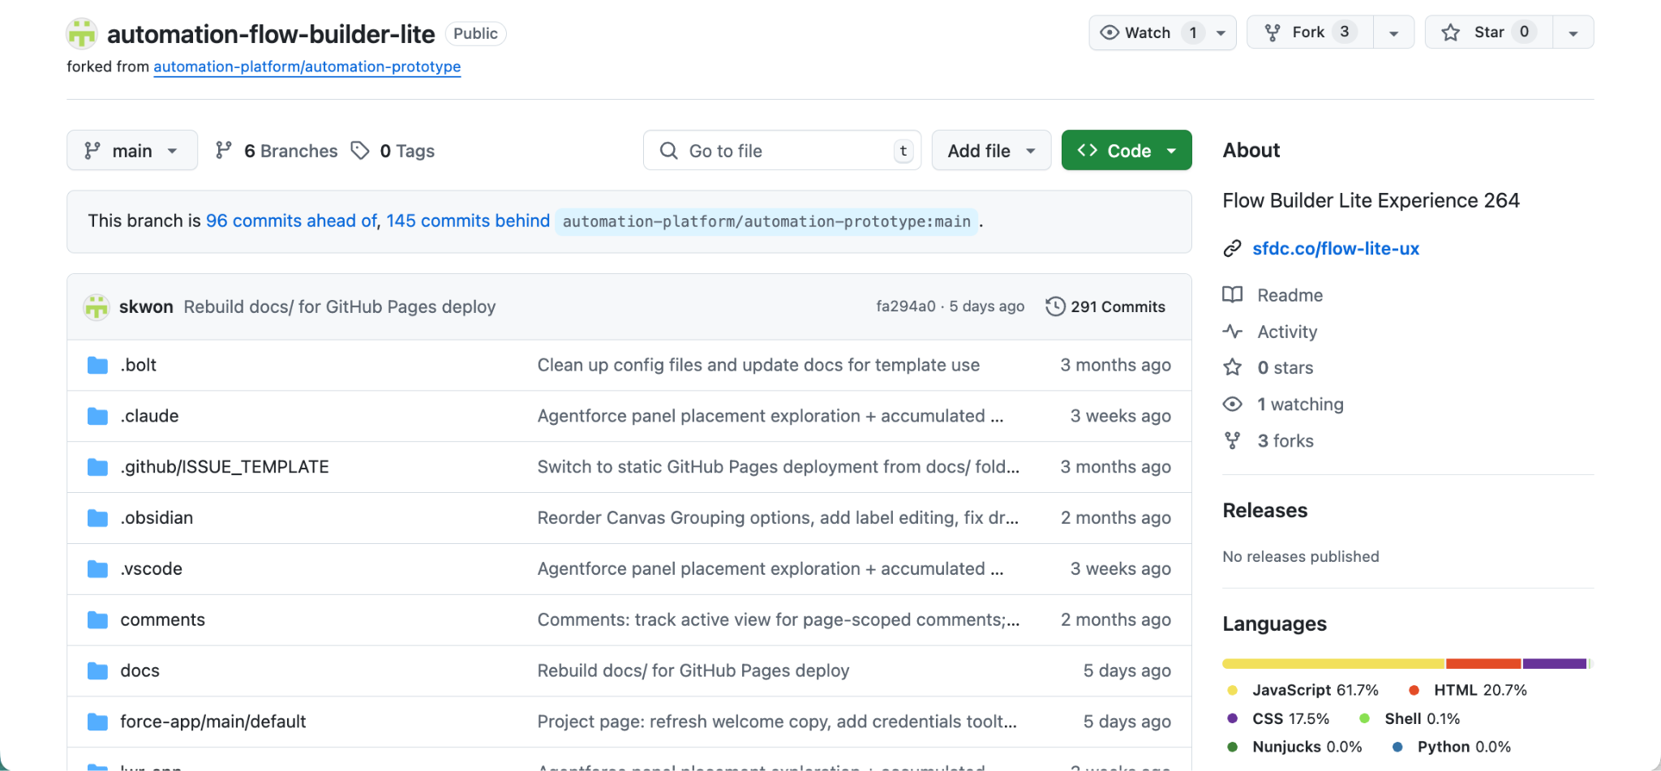Click the .claude folder icon

click(x=97, y=417)
